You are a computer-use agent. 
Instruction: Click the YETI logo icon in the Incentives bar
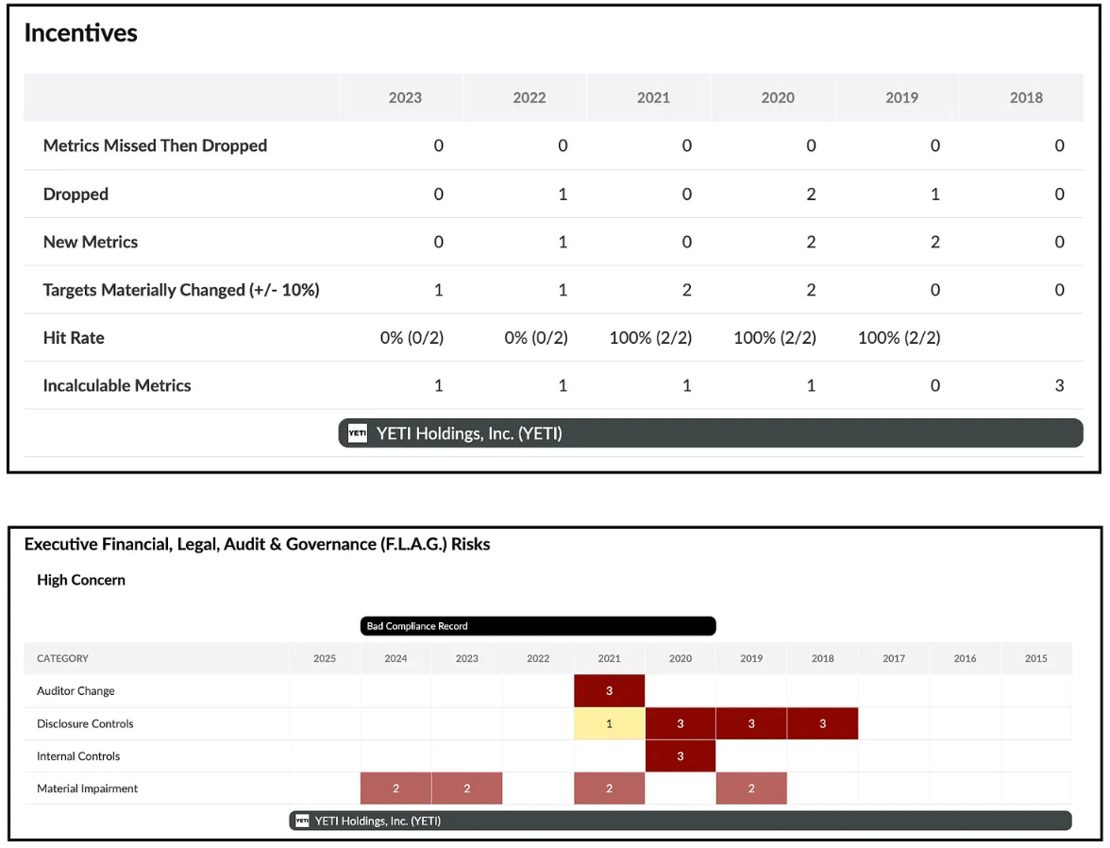pyautogui.click(x=358, y=432)
